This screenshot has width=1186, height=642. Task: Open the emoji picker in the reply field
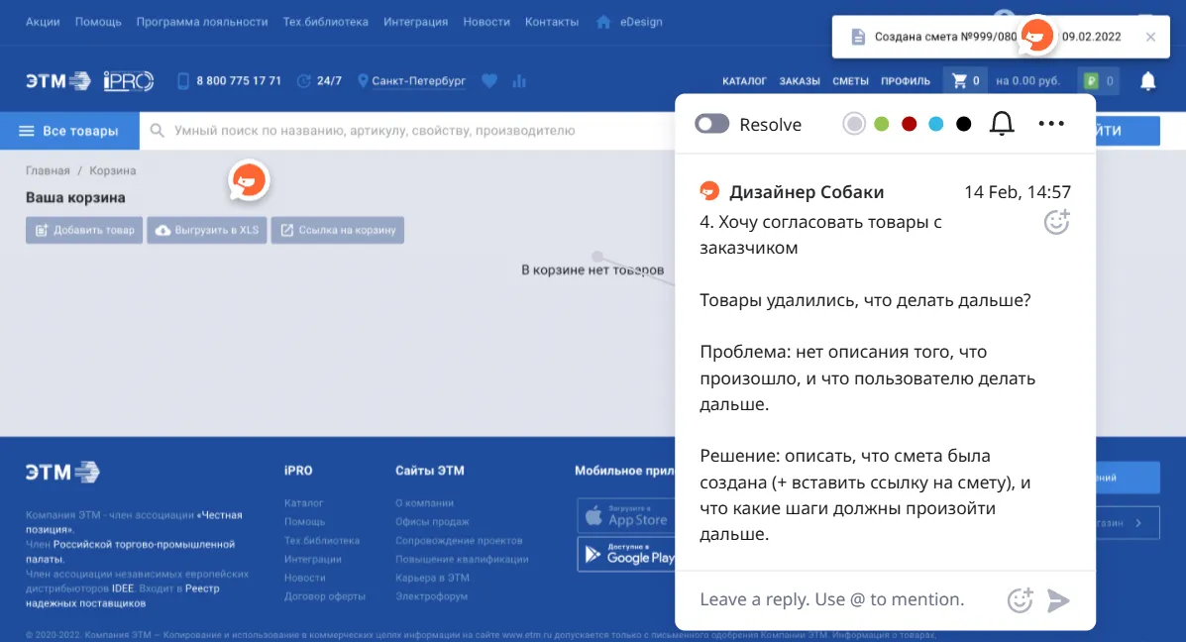coord(1020,599)
